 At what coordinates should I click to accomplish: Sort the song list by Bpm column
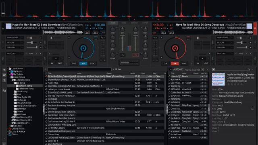point(143,73)
